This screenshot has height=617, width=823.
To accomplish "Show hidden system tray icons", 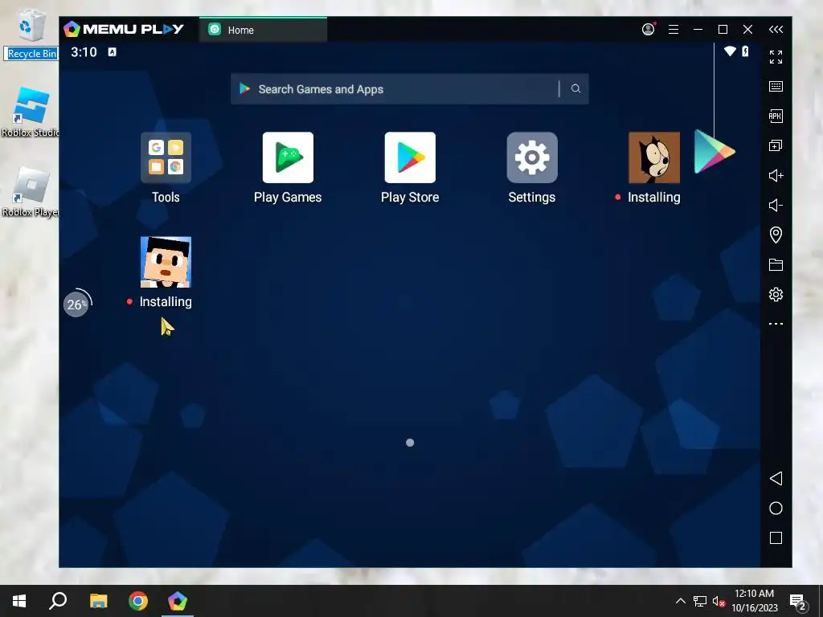I will [x=680, y=601].
